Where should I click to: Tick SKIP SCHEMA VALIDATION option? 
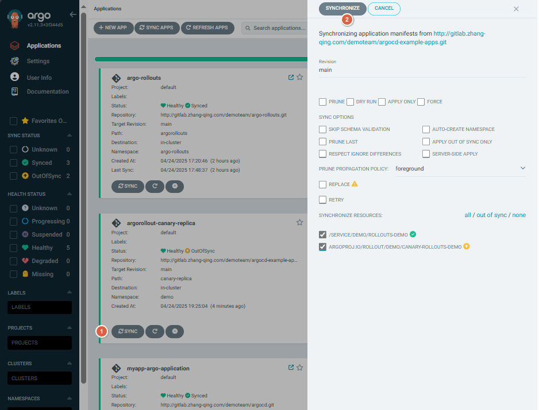322,129
